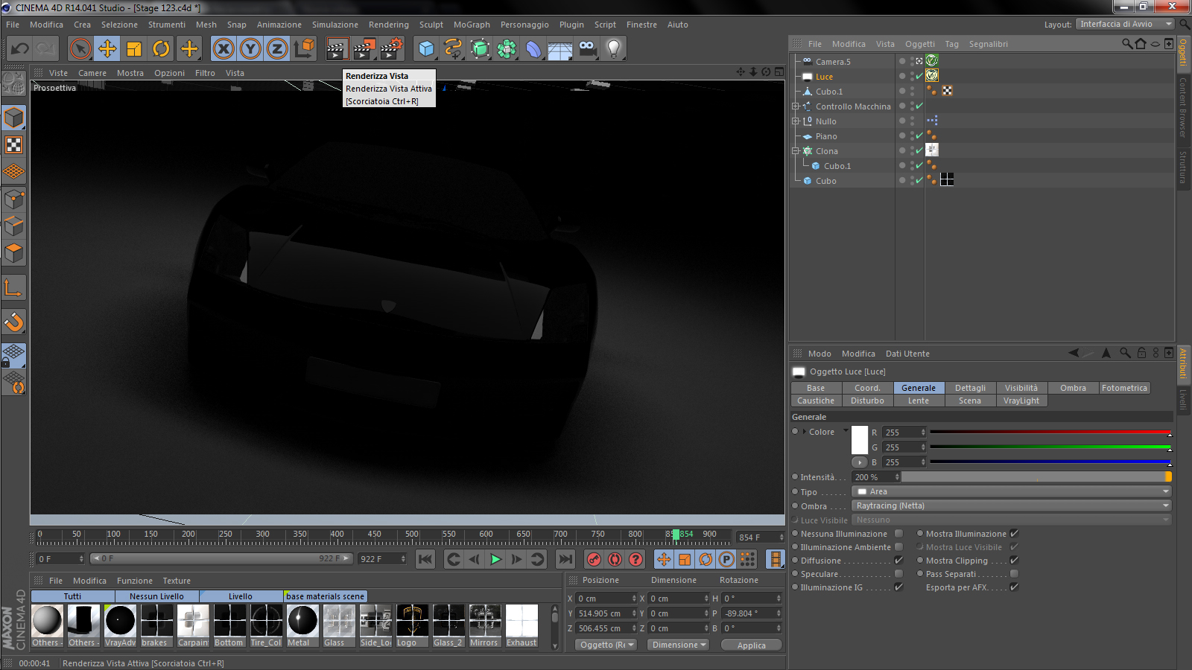
Task: Click the red Record keyframe button
Action: pyautogui.click(x=594, y=559)
